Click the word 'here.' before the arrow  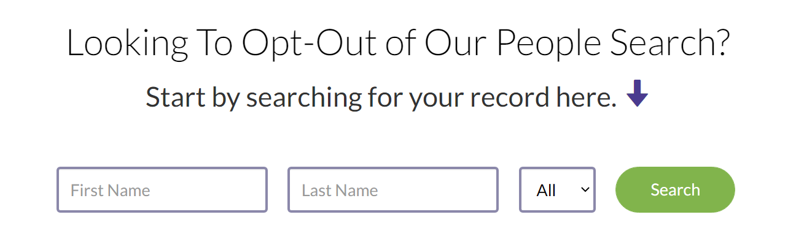pos(587,97)
